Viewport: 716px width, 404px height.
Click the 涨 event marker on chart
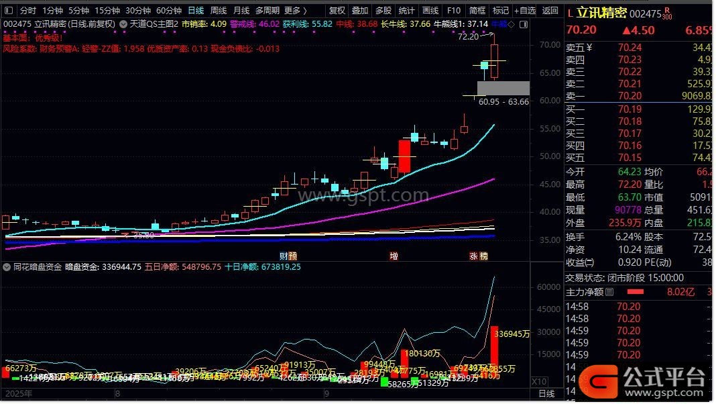(473, 256)
